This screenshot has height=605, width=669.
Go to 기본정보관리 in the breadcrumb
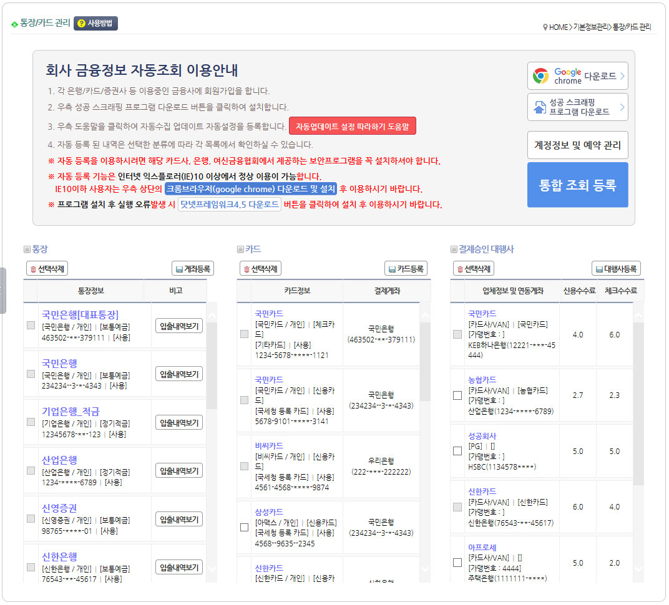click(x=590, y=27)
